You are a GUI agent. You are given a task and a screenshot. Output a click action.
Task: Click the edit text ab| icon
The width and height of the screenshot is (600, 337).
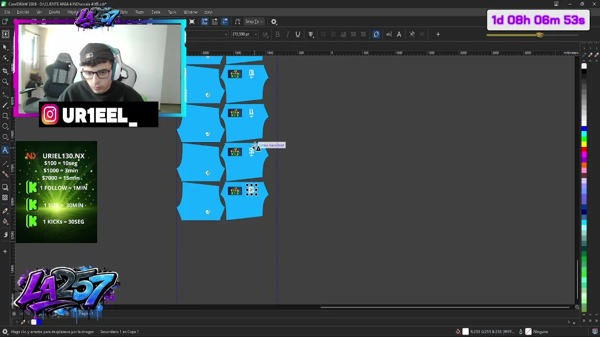389,34
